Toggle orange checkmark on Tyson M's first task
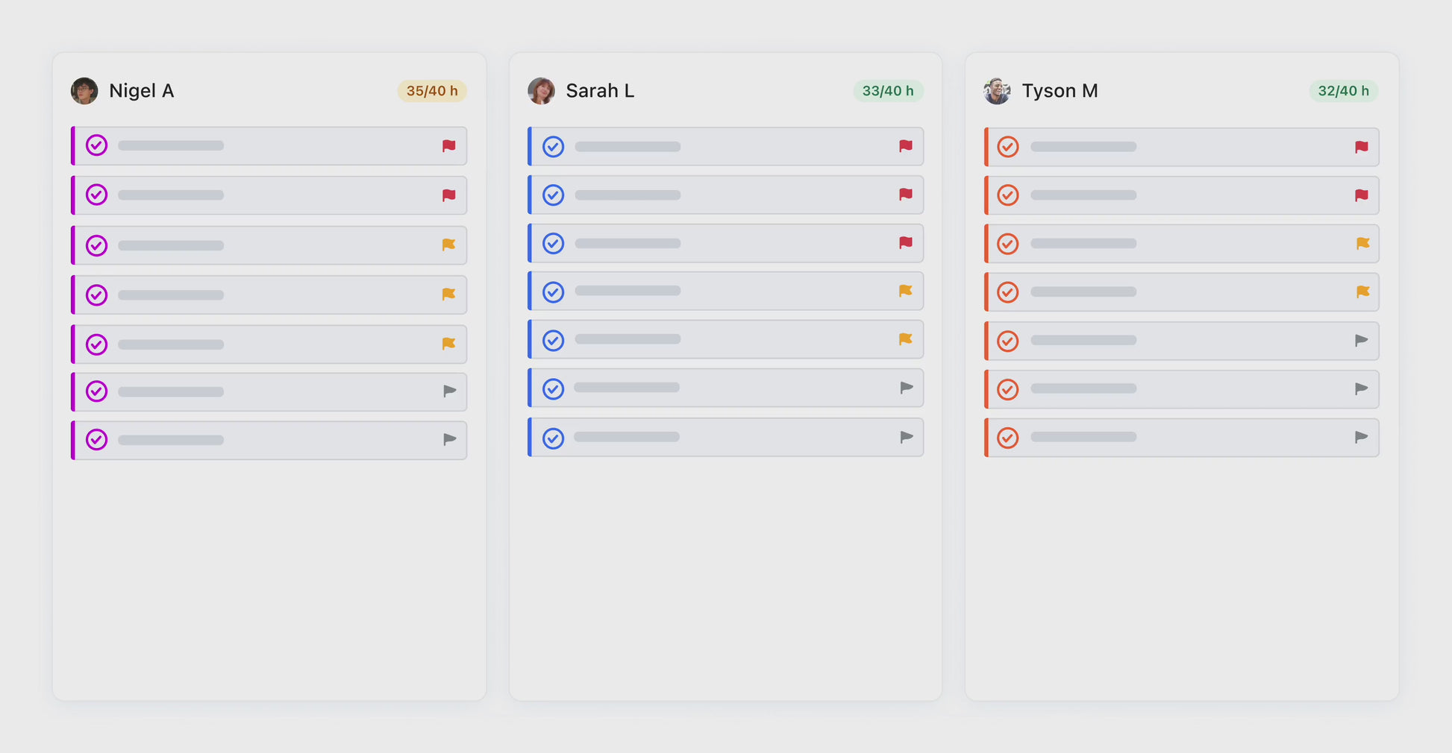The image size is (1452, 753). (x=1008, y=147)
